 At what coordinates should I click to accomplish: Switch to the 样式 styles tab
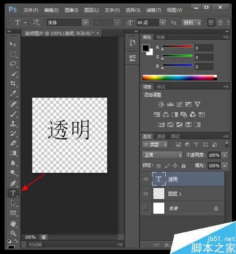click(x=161, y=87)
